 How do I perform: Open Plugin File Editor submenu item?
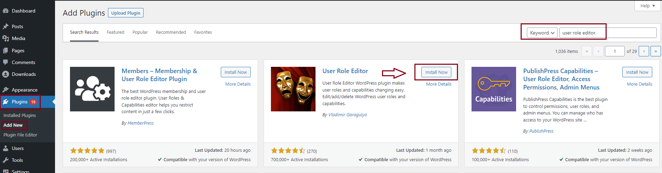[20, 135]
